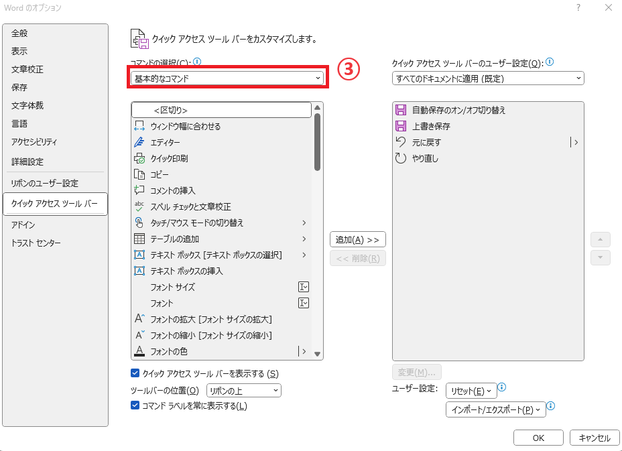
Task: Click info icon next to リセット button
Action: point(501,387)
